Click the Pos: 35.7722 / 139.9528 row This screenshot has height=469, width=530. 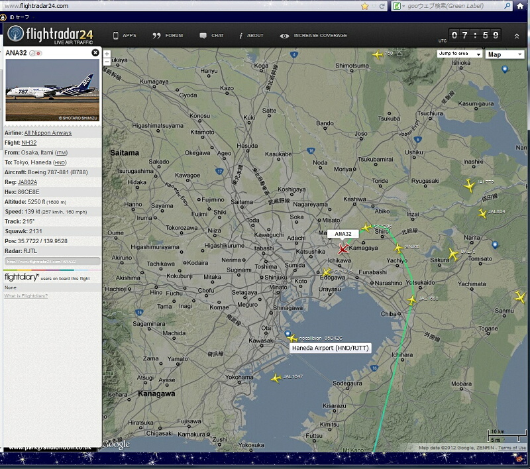click(x=52, y=241)
